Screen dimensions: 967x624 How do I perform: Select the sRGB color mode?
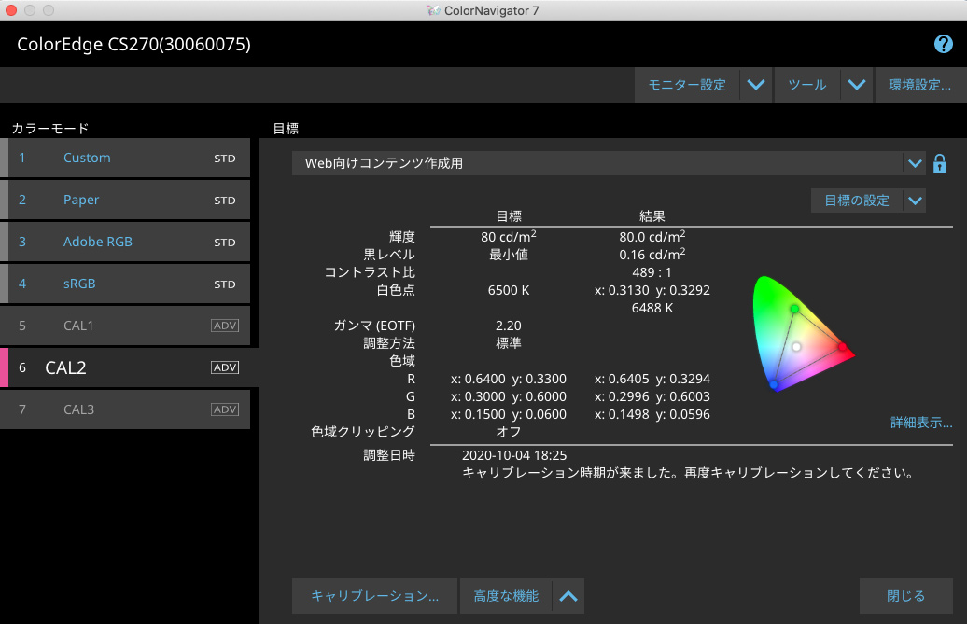pos(125,284)
